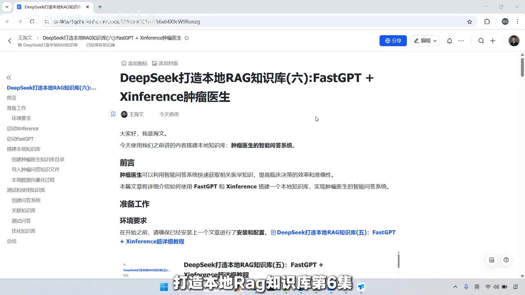Click the bookmark icon beside author
The image size is (525, 295).
(113, 114)
